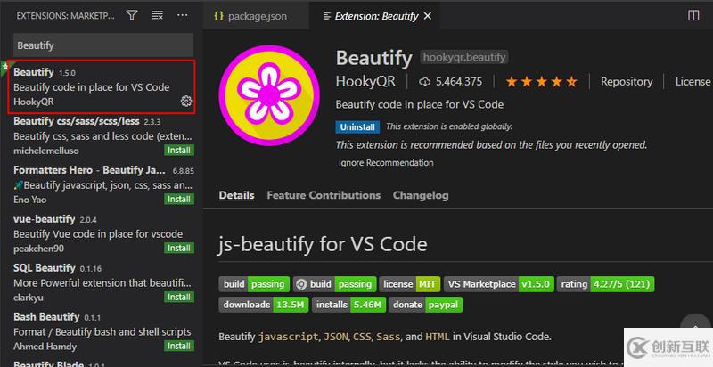Select Formatters Hero list entry

[102, 185]
